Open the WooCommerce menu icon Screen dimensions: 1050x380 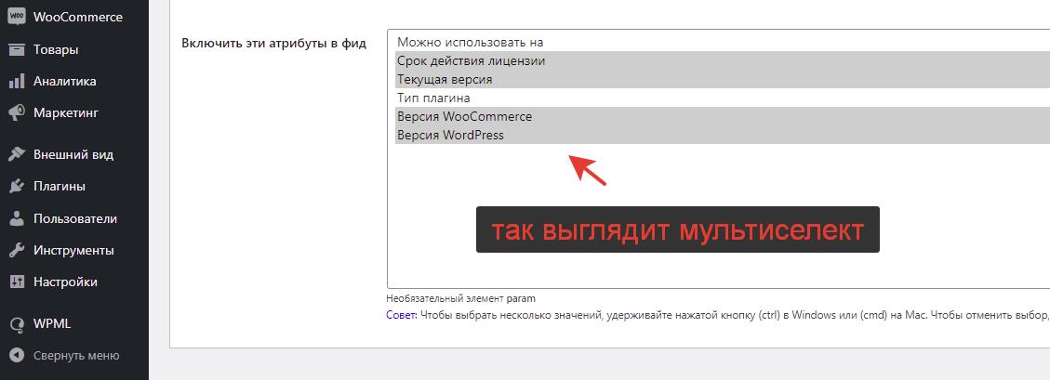point(16,18)
